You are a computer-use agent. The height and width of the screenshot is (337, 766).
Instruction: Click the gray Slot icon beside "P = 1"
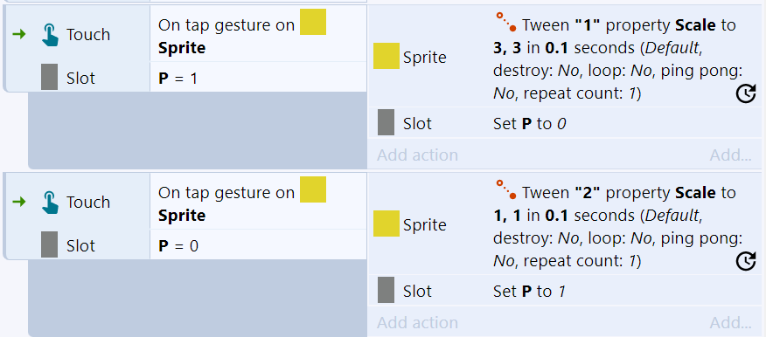49,77
